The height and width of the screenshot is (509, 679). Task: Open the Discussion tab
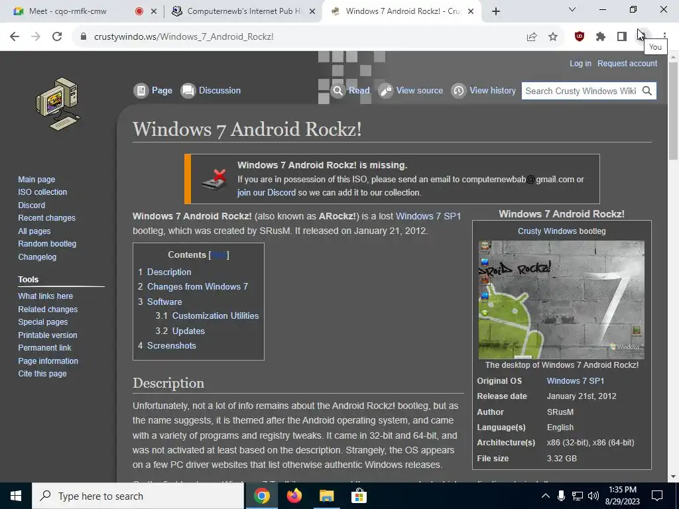pos(210,90)
